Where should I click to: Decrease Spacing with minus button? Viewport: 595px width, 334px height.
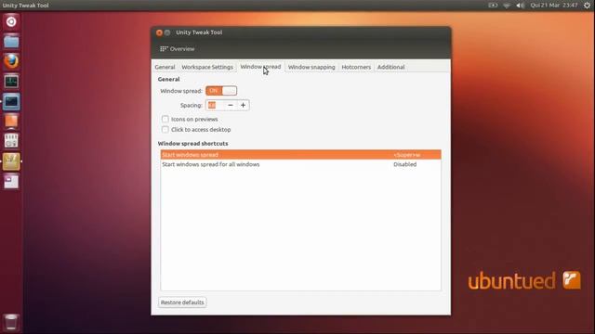[x=231, y=105]
